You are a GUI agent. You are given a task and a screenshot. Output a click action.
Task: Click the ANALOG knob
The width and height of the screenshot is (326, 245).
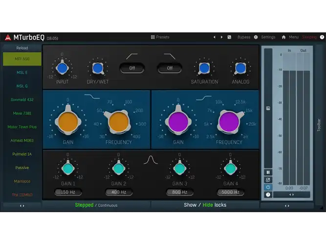tap(240, 68)
